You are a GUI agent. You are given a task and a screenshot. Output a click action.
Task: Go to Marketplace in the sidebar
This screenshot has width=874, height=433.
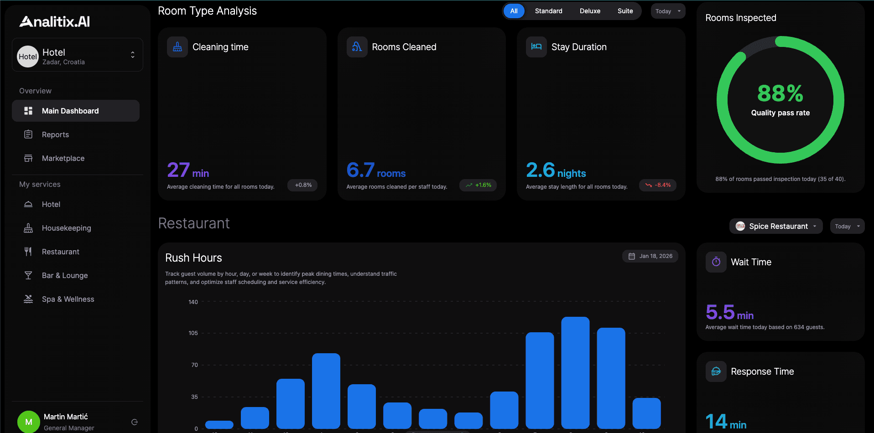(63, 158)
